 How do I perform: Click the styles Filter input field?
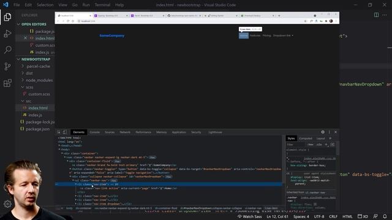tap(296, 145)
